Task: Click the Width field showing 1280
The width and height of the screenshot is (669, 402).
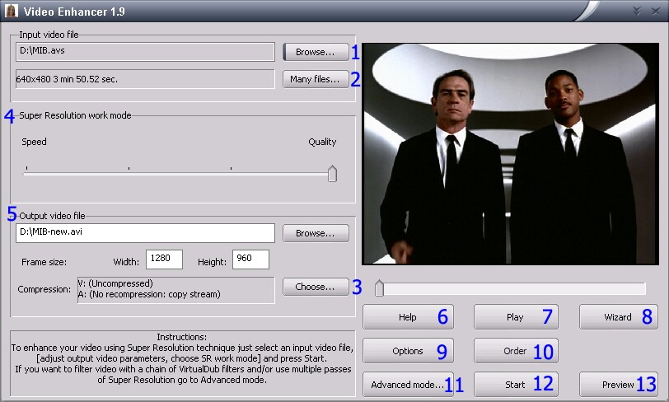Action: click(x=164, y=259)
